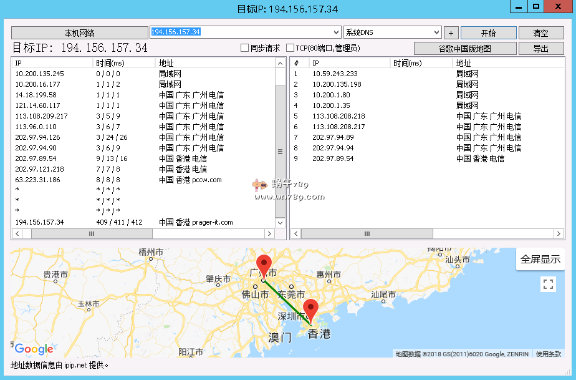Click left panel scrollbar right arrow

270,233
